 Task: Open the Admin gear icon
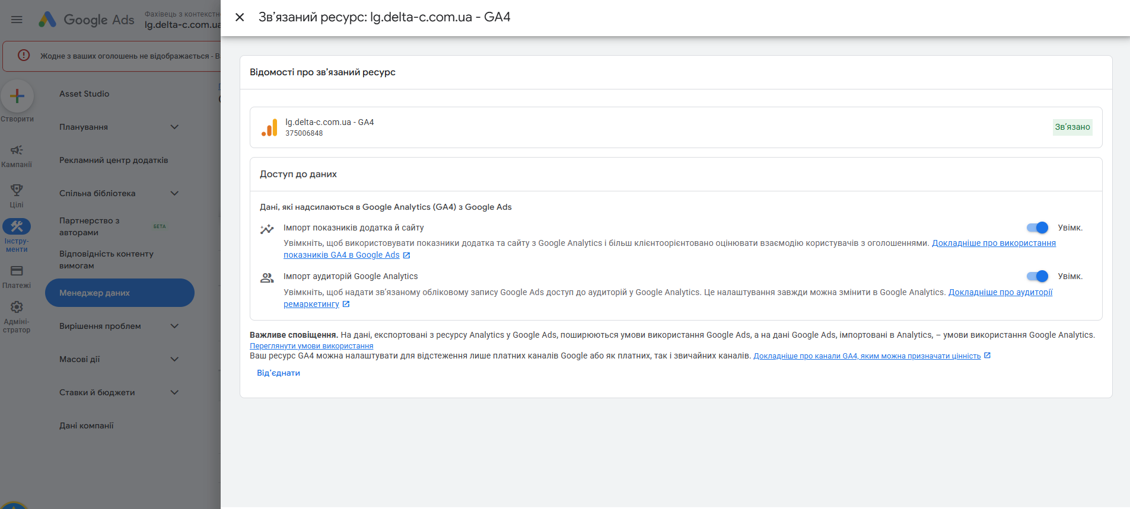coord(17,307)
